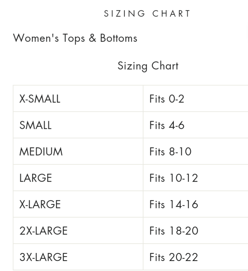Select the 2X-LARGE size cell
The height and width of the screenshot is (271, 248).
pyautogui.click(x=43, y=231)
